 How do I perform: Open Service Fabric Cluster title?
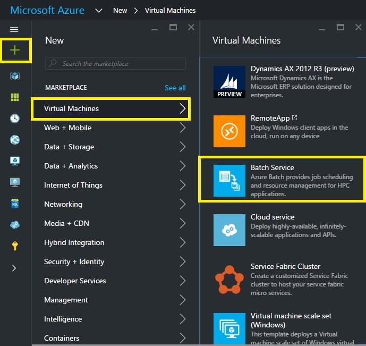(x=285, y=266)
